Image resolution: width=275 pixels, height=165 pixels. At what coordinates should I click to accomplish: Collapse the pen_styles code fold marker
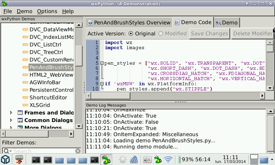(x=102, y=63)
